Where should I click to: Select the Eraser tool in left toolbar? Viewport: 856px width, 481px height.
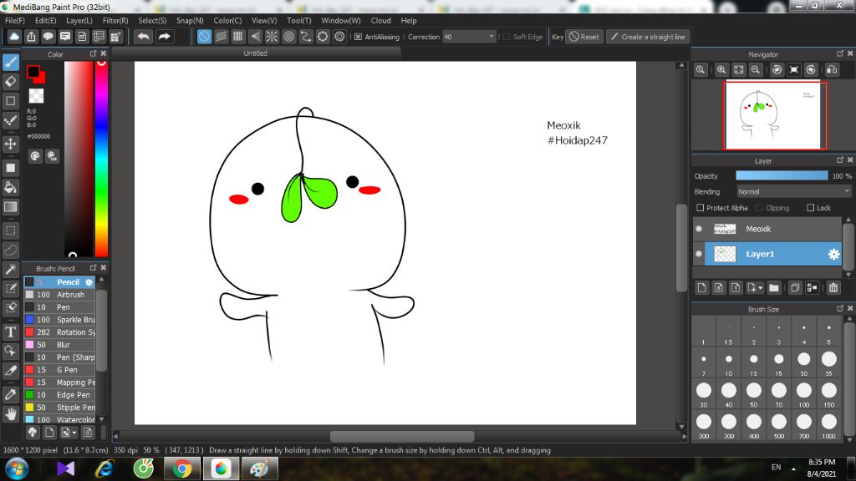(x=11, y=81)
